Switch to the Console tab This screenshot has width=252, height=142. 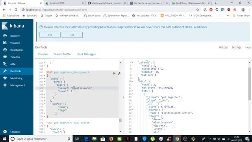tap(43, 54)
